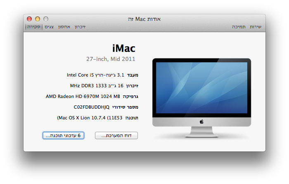This screenshot has height=184, width=289.
Task: Open the שירות (Service) link
Action: pyautogui.click(x=256, y=27)
